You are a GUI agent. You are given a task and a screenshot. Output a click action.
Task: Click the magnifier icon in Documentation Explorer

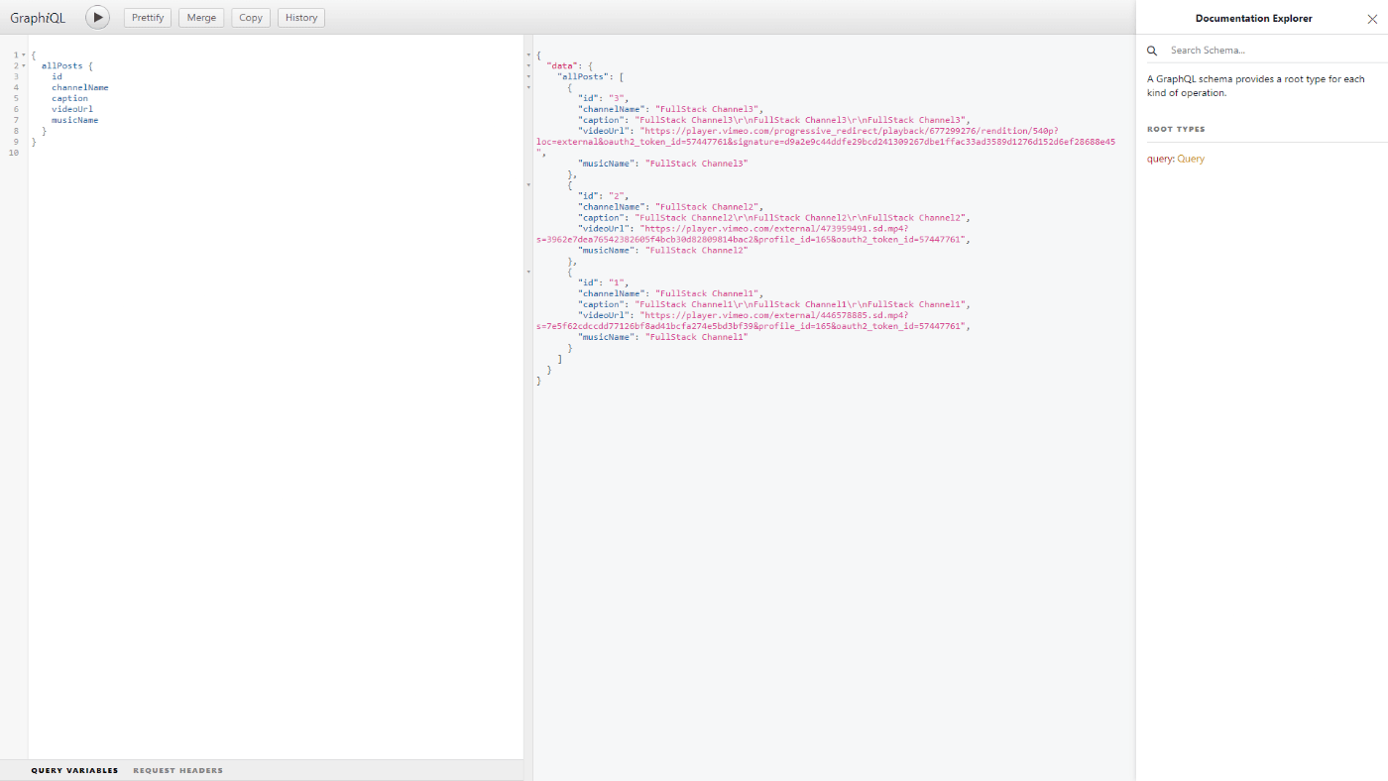point(1151,50)
